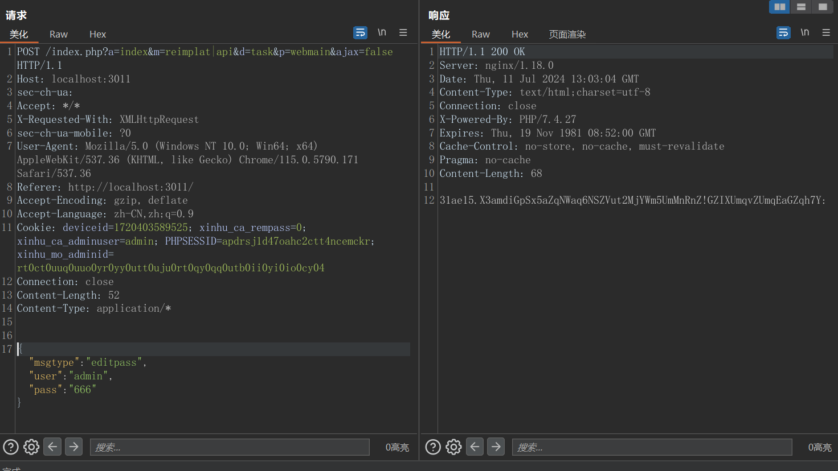The image size is (838, 471).
Task: Click the Host: localhost:3011 header
Action: [x=73, y=79]
